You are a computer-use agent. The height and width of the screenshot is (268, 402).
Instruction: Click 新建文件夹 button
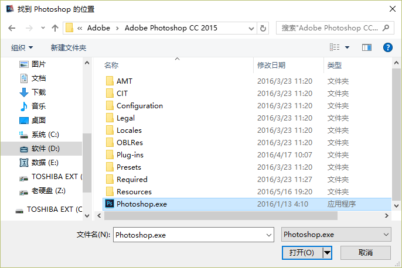[69, 47]
